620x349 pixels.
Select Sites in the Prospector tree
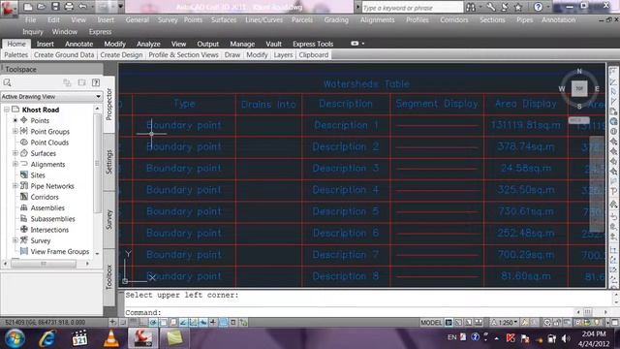[38, 174]
